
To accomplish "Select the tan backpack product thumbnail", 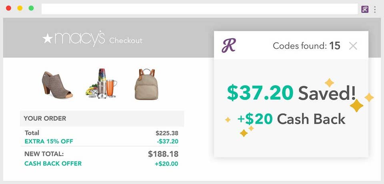I will [x=146, y=84].
